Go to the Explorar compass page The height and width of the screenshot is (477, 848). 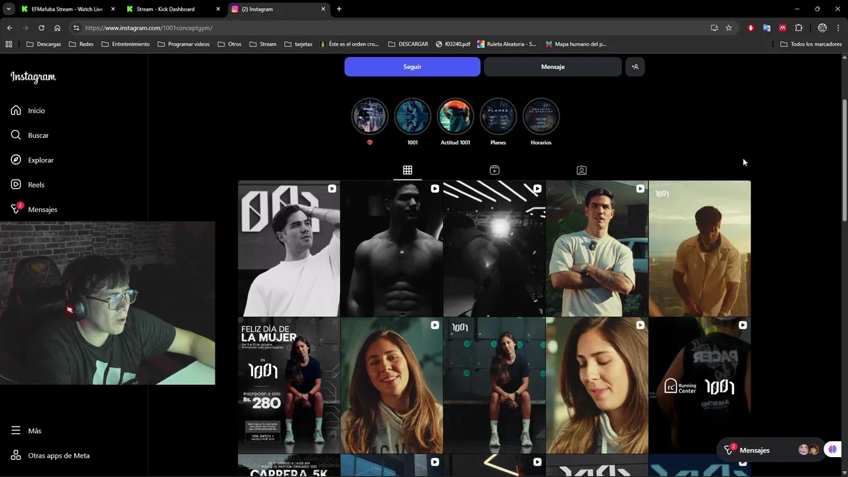(32, 160)
